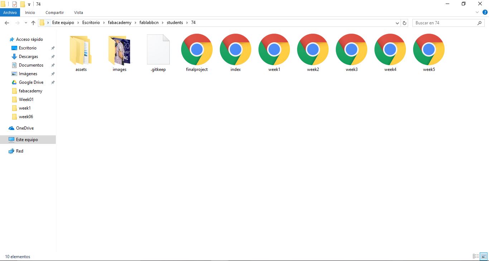Click the go forward arrow

tap(17, 23)
